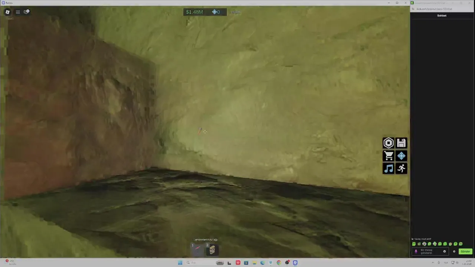Open the blue gem shop icon
The width and height of the screenshot is (475, 267).
click(x=401, y=156)
